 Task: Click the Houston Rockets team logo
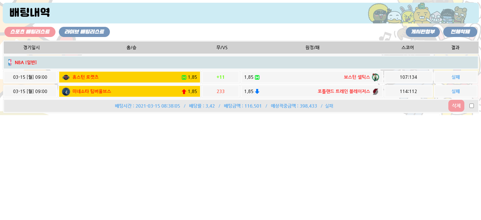point(66,77)
